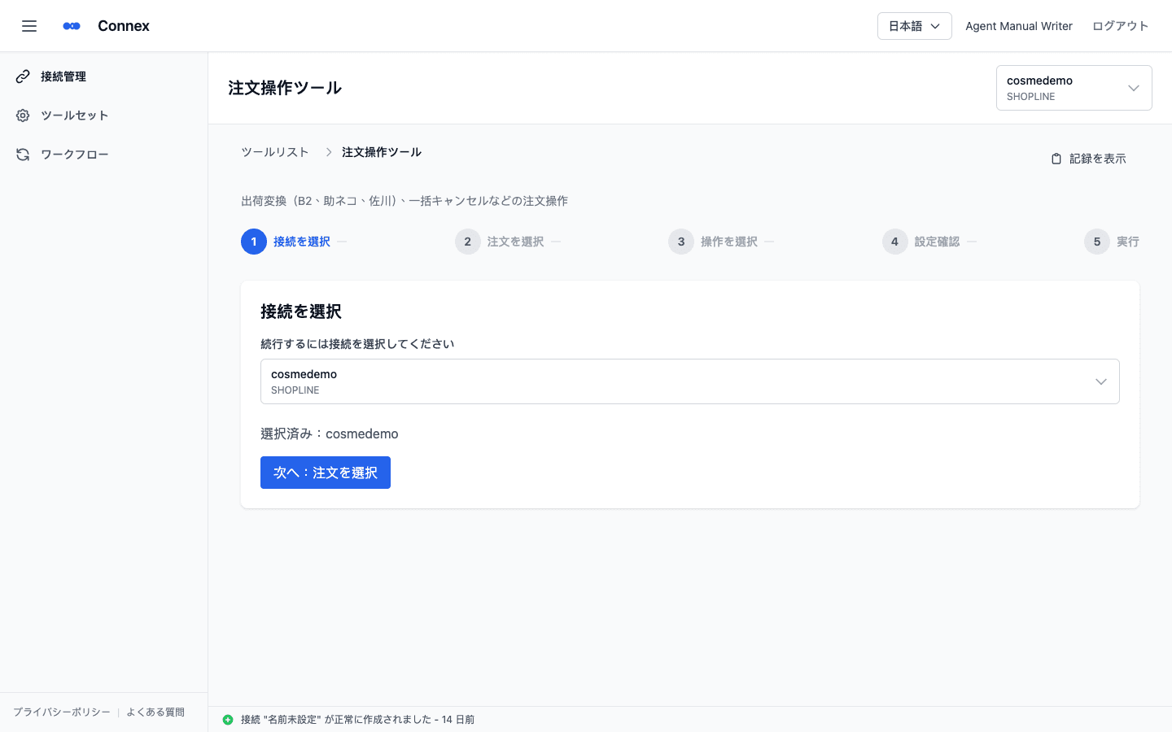Click Agent Manual Writer user name
1172x732 pixels.
click(x=1019, y=26)
